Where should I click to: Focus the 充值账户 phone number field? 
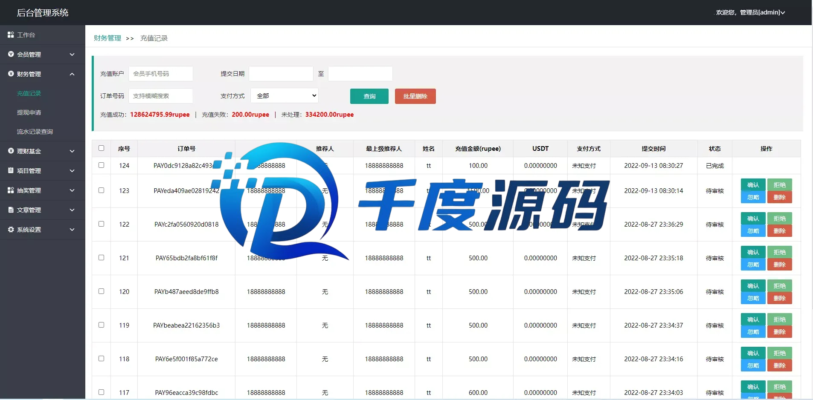pos(161,74)
